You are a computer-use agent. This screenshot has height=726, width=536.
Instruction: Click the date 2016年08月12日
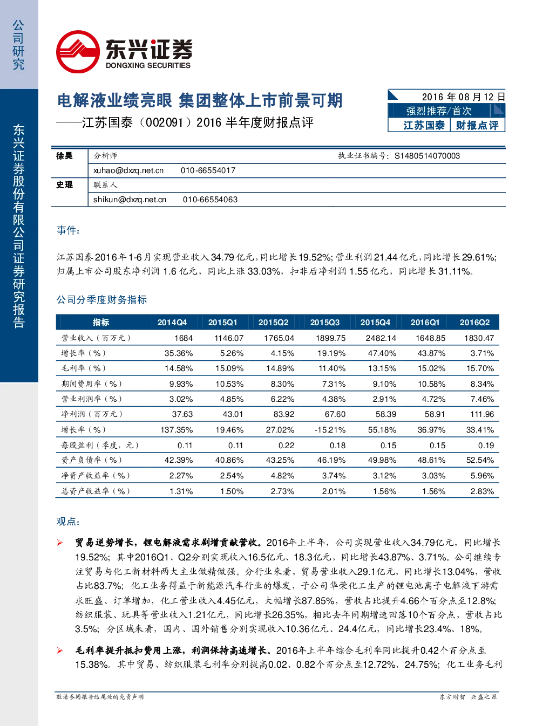point(463,97)
